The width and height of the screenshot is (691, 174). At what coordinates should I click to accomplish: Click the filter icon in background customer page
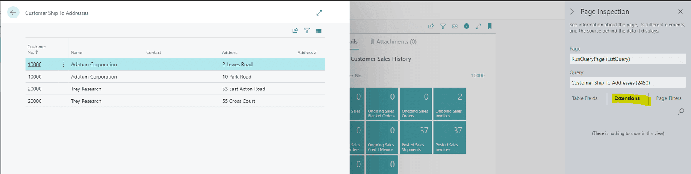click(443, 26)
